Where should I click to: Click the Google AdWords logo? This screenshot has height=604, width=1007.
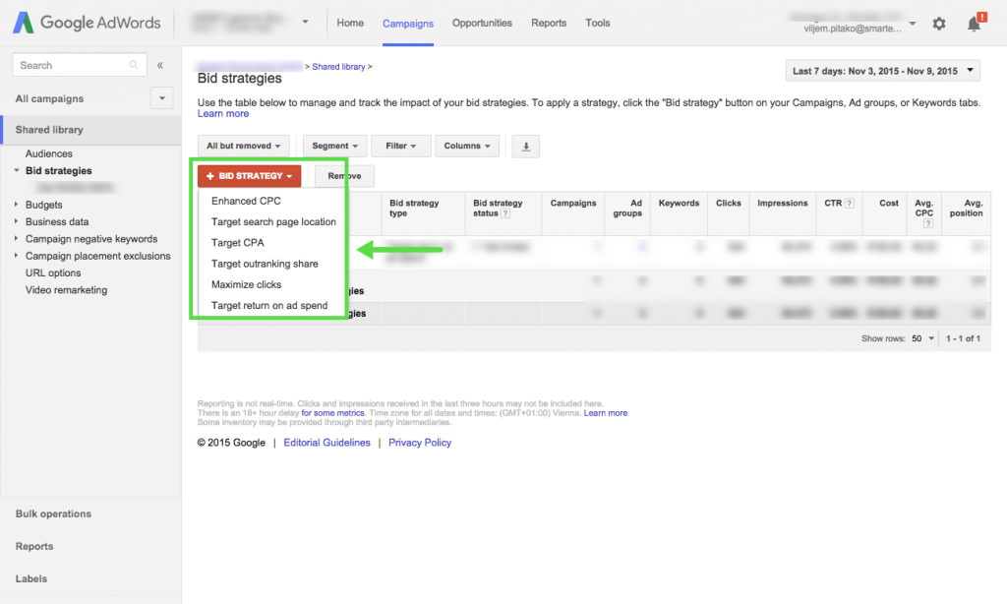pyautogui.click(x=87, y=23)
